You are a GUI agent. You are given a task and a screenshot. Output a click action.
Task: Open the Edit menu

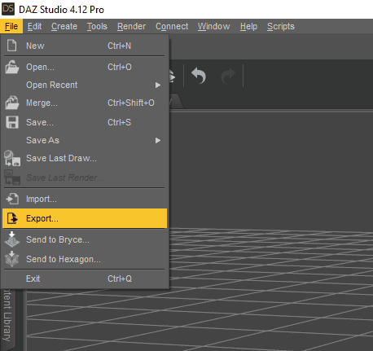[x=34, y=26]
